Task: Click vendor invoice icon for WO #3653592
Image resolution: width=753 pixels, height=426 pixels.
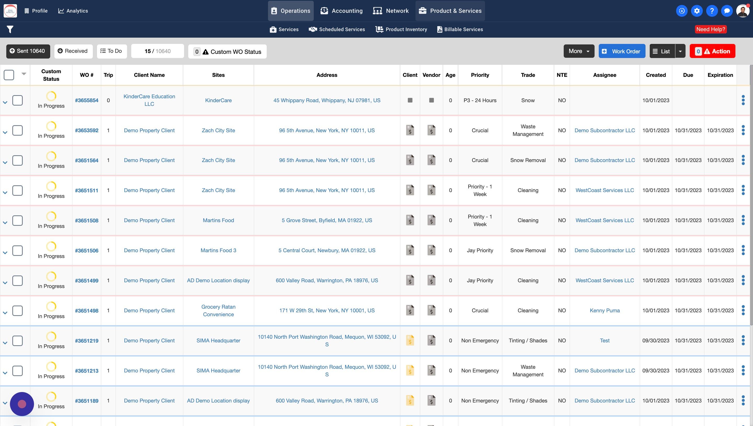Action: [431, 130]
